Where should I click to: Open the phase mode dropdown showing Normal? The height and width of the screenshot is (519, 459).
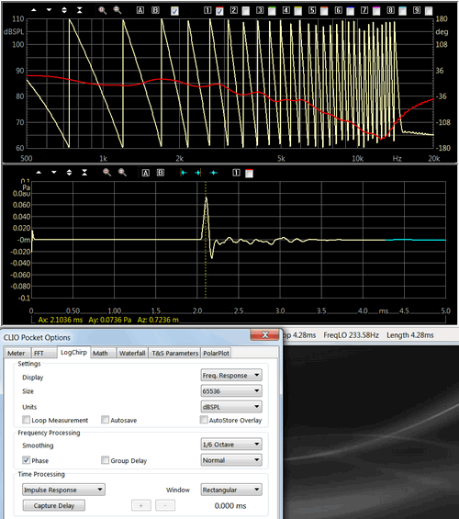click(x=231, y=460)
